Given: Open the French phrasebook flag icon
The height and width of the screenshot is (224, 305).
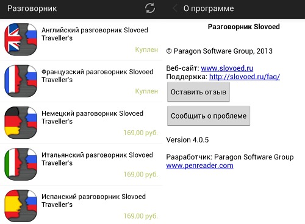Looking at the screenshot, I should [x=21, y=81].
